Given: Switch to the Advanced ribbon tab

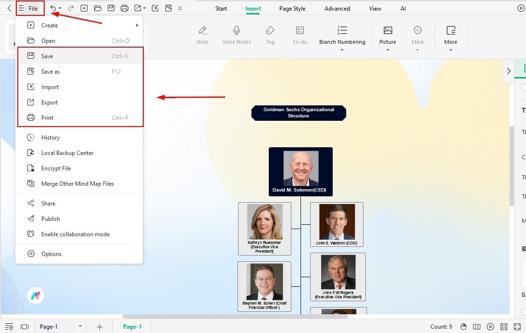Looking at the screenshot, I should pos(337,8).
